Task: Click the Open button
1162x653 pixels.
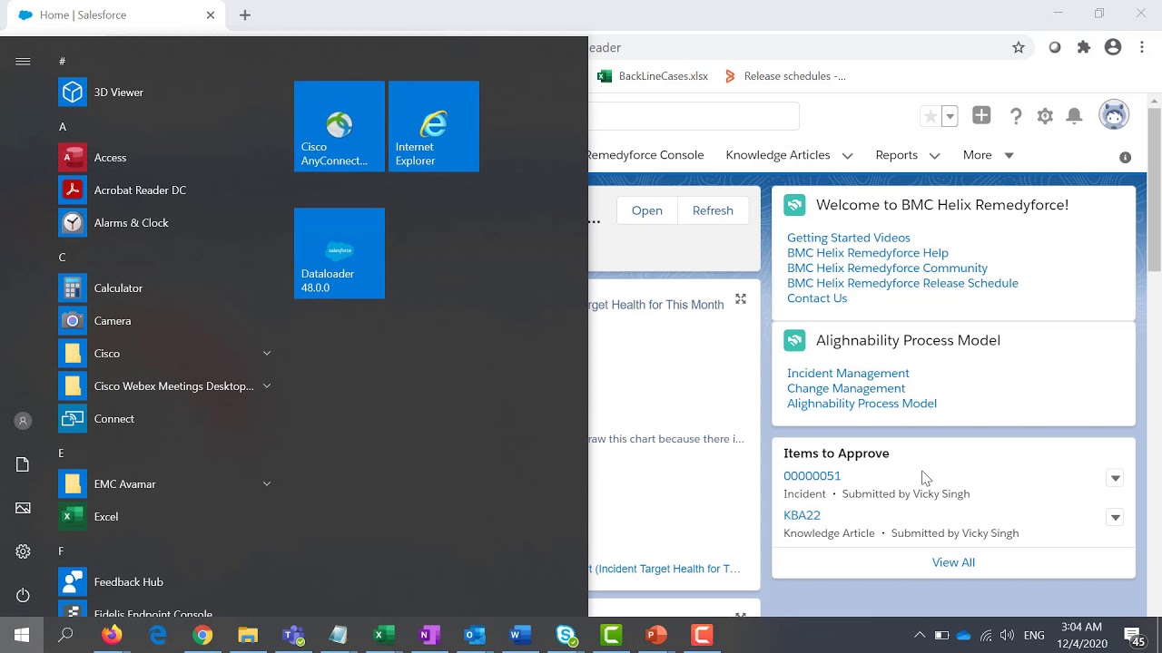Action: point(647,210)
